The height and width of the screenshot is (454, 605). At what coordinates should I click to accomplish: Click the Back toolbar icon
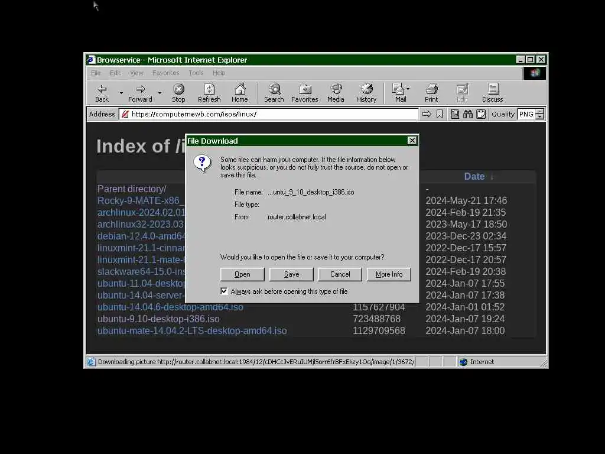coord(102,90)
